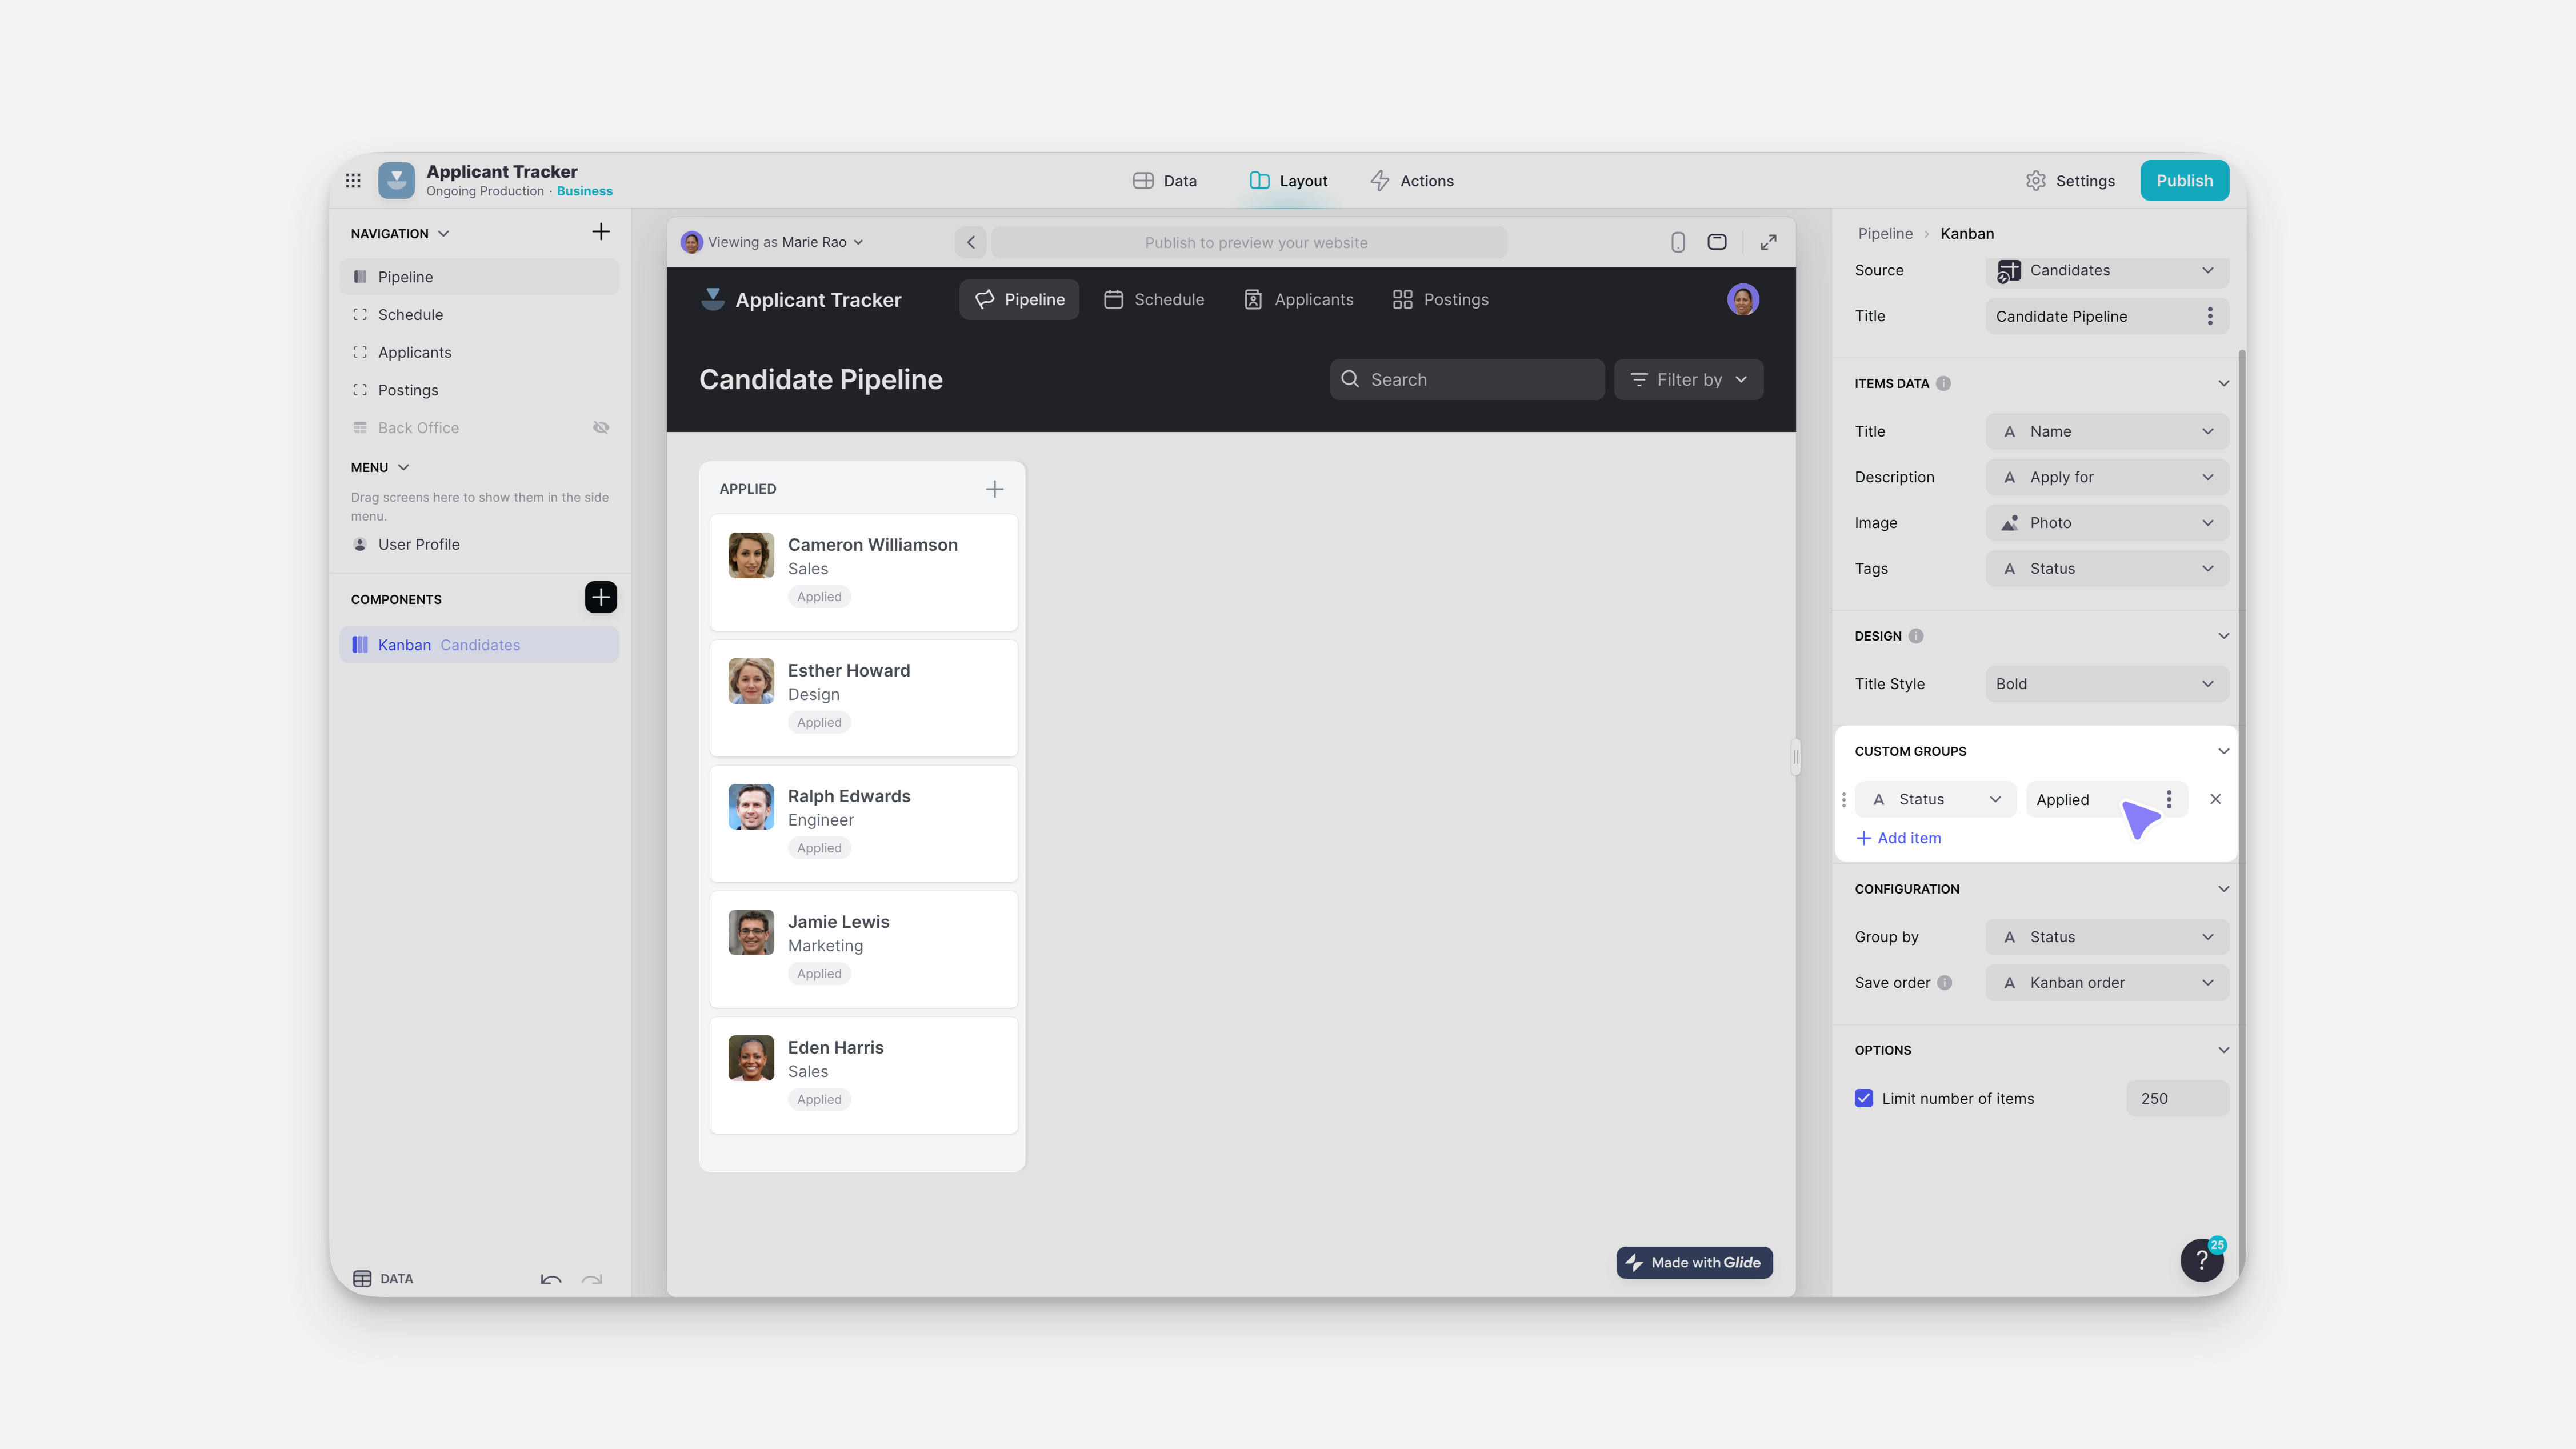Toggle Back Office visibility eye icon
This screenshot has height=1449, width=2576.
pyautogui.click(x=600, y=428)
